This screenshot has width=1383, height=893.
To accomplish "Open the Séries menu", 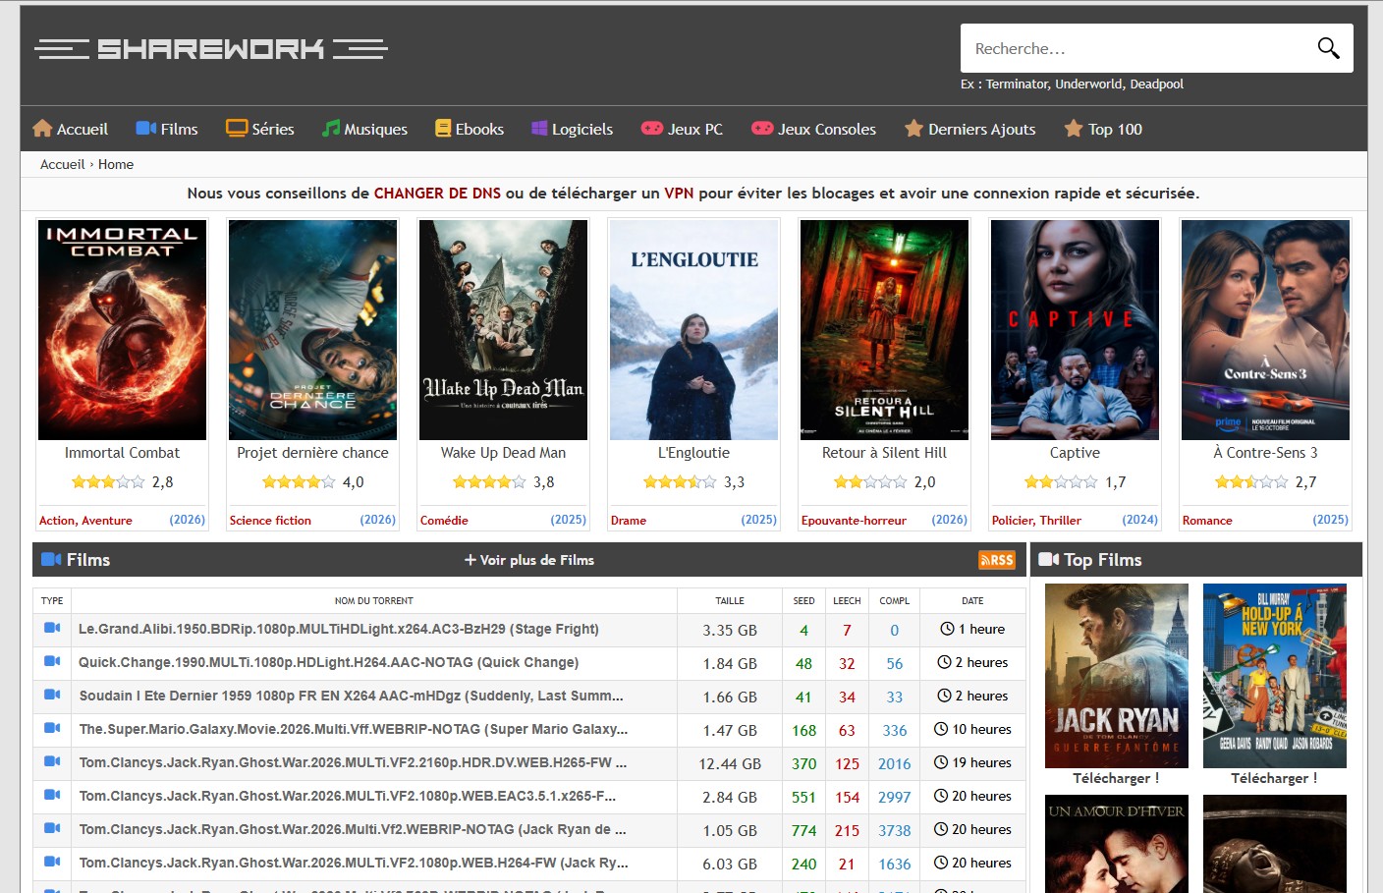I will coord(260,129).
